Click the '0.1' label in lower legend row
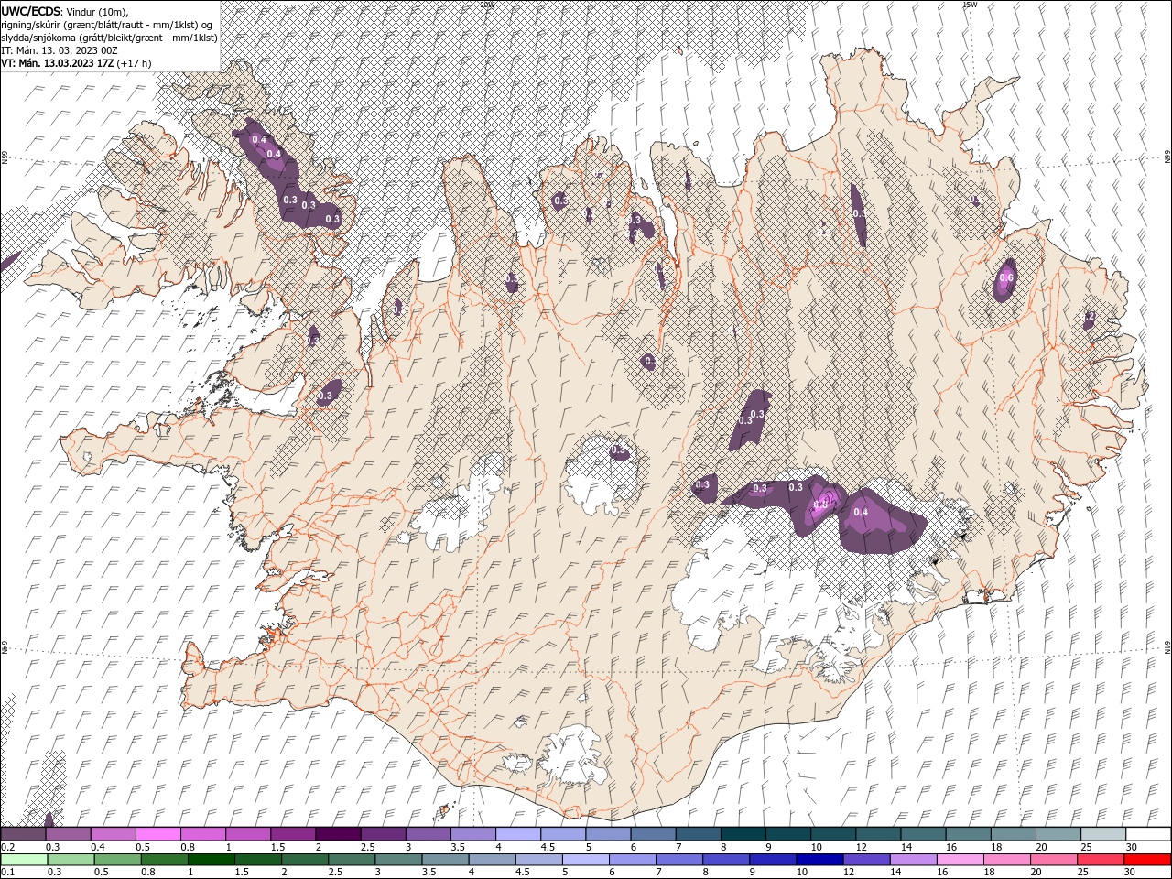Viewport: 1172px width, 879px height. [x=7, y=873]
